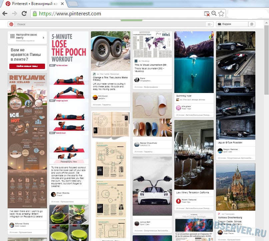
Task: Open the felt slippers pin image
Action: click(152, 115)
